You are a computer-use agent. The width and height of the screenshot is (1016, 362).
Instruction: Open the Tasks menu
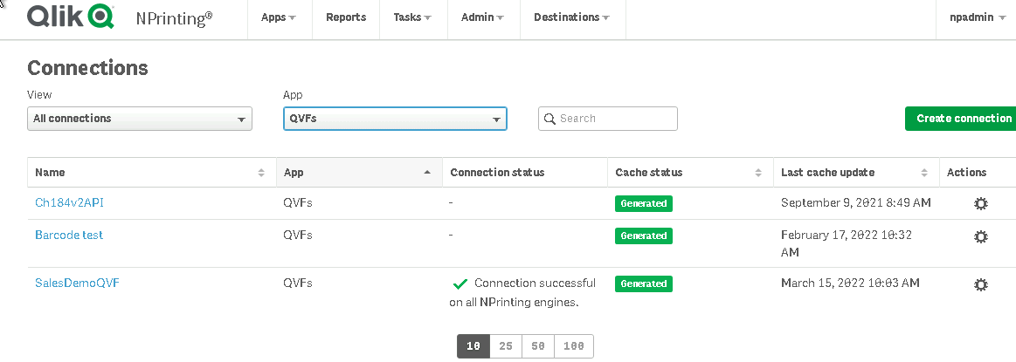[412, 17]
